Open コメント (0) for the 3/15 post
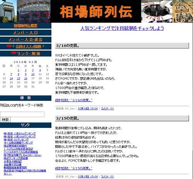The height and width of the screenshot is (179, 193). click(107, 177)
